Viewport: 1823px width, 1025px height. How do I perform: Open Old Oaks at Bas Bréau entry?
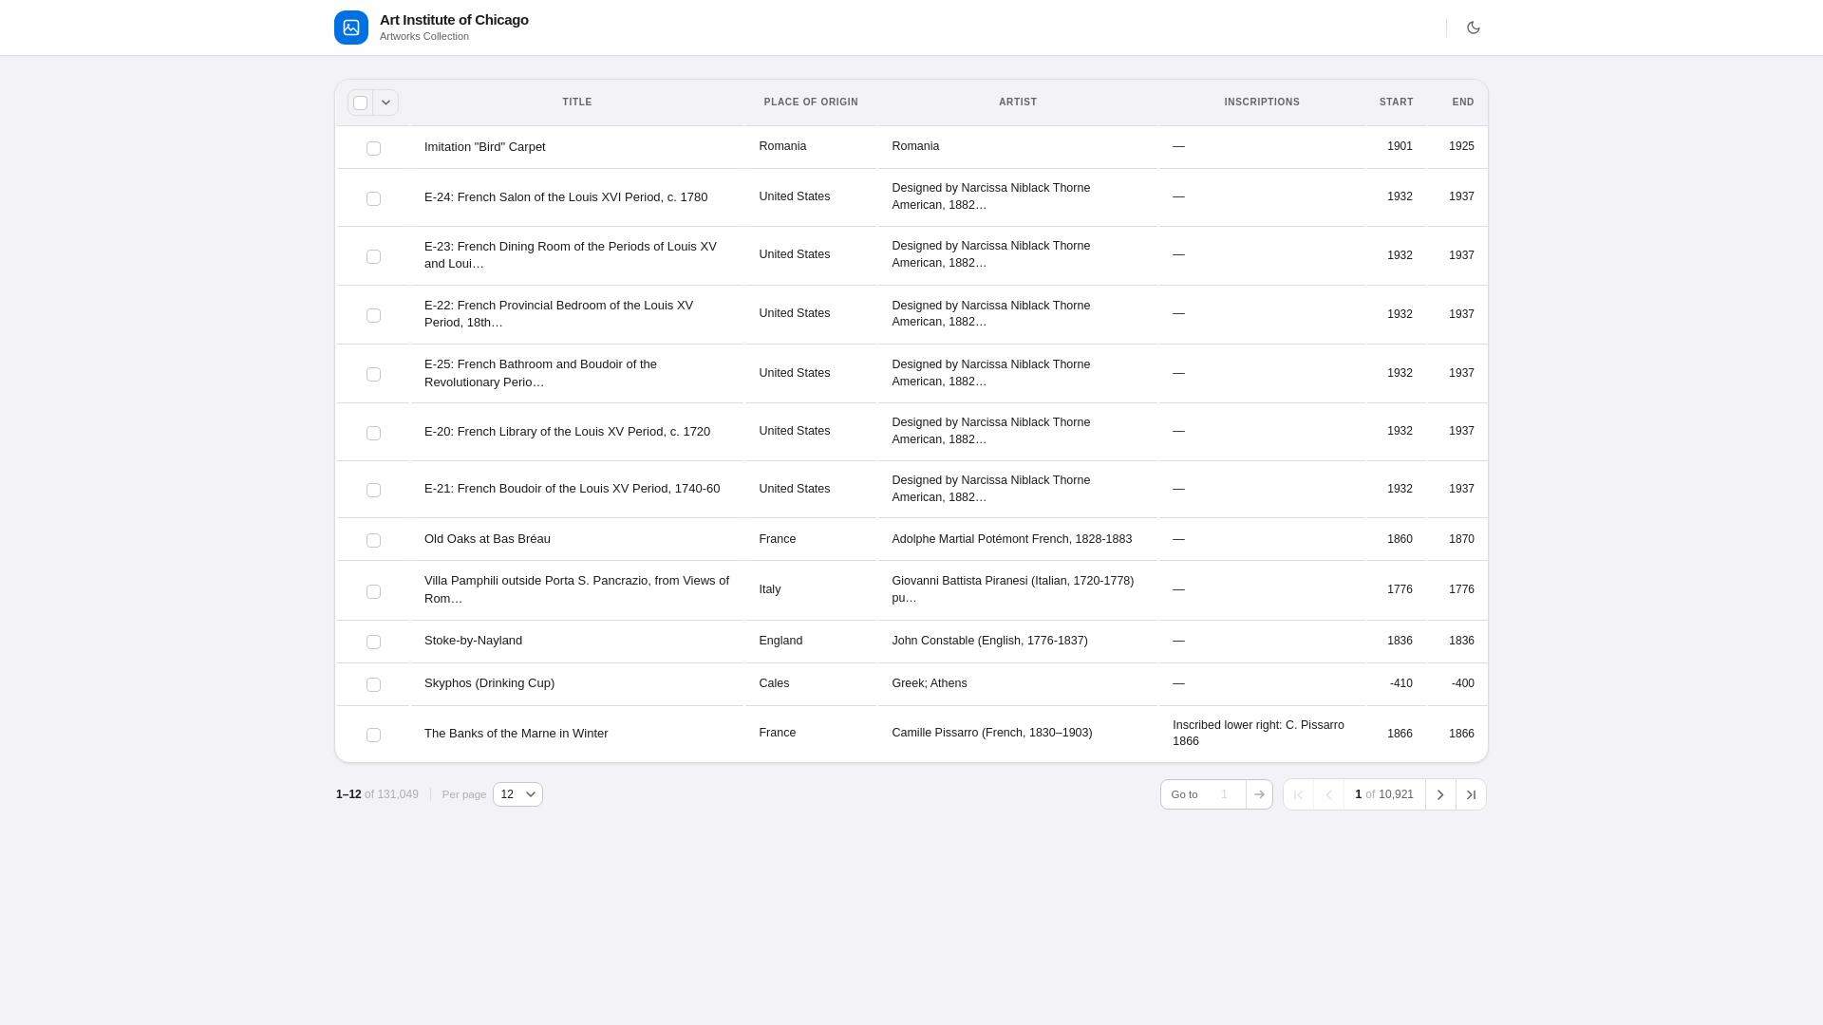(x=487, y=539)
